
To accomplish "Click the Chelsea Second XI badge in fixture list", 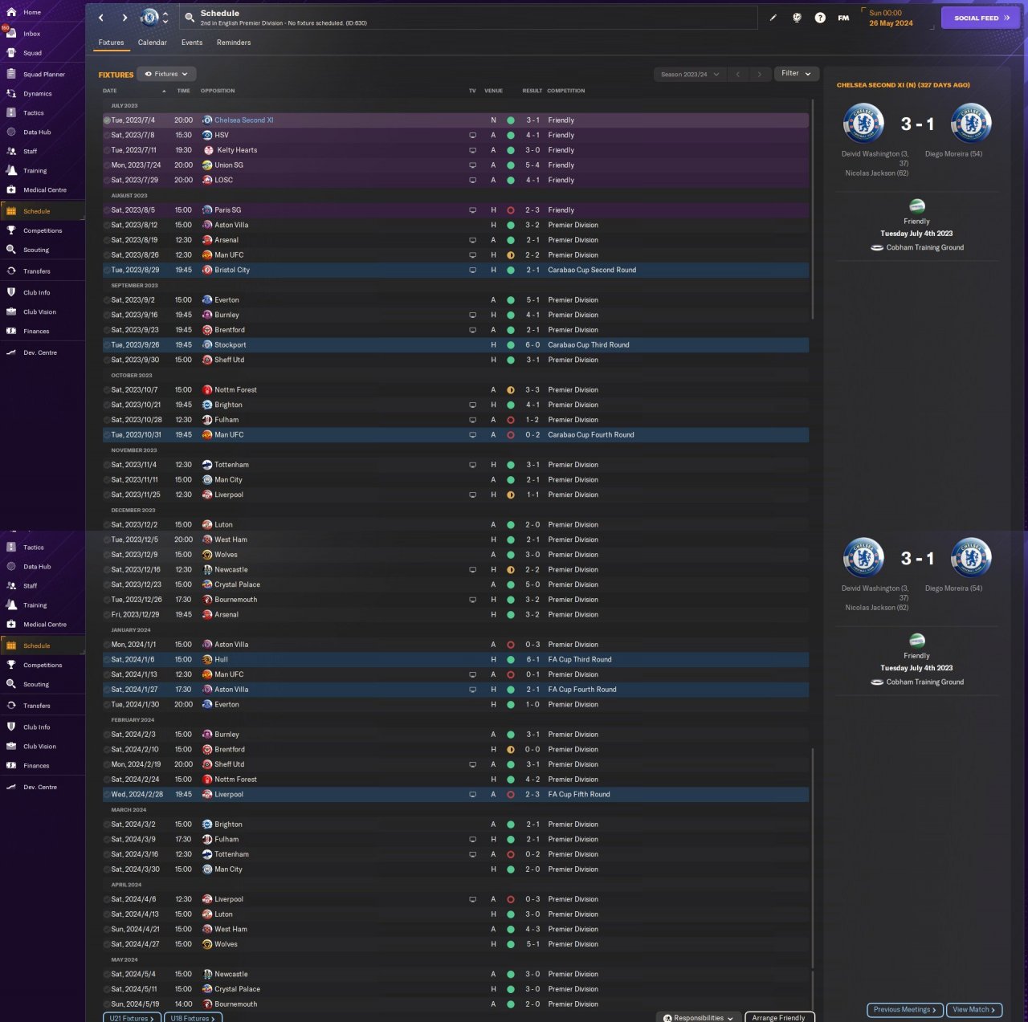I will point(207,120).
